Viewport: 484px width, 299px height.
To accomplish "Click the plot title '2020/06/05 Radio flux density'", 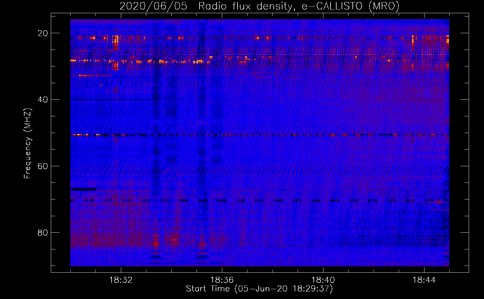I will coord(259,6).
